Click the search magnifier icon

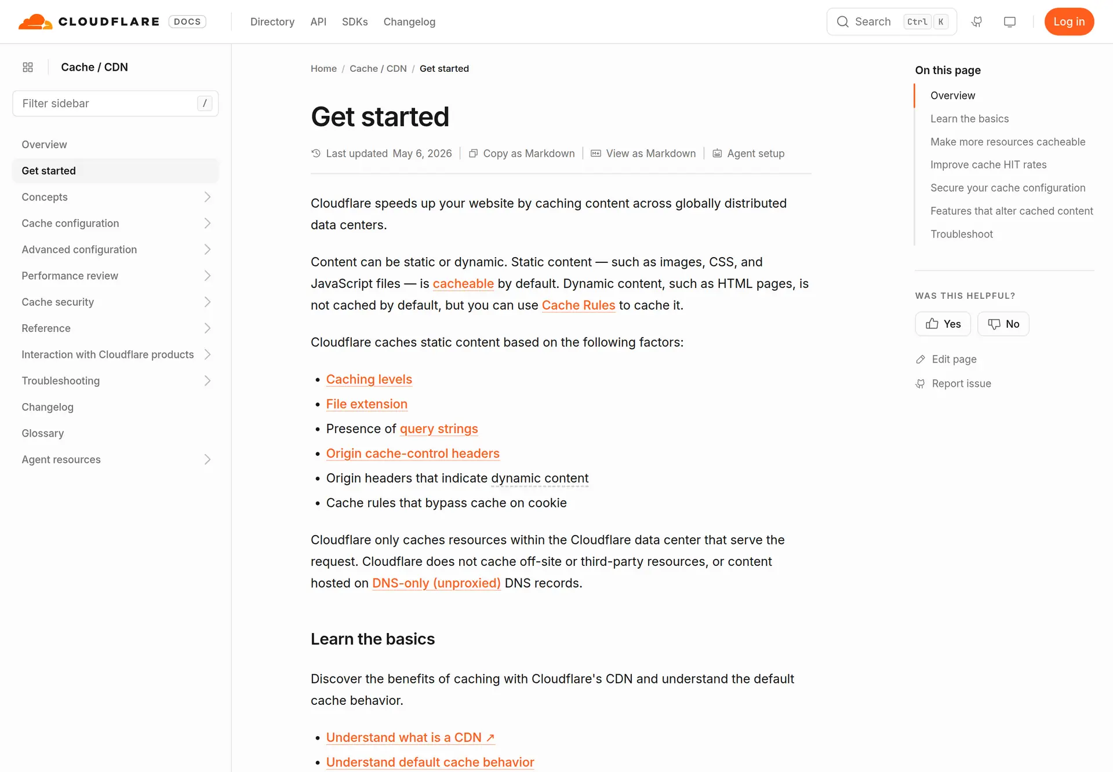[x=843, y=21]
